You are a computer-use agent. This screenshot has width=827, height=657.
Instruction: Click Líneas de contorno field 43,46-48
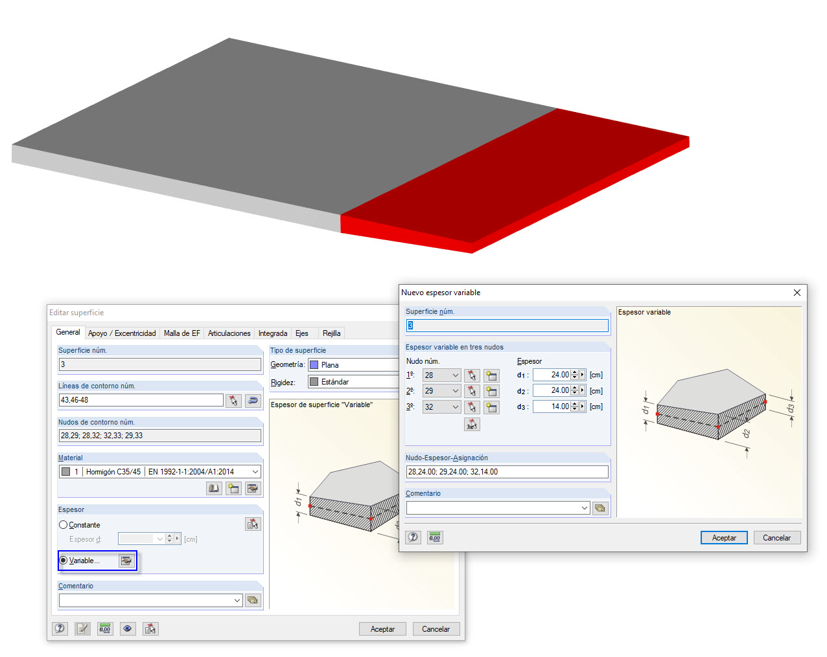coord(141,400)
